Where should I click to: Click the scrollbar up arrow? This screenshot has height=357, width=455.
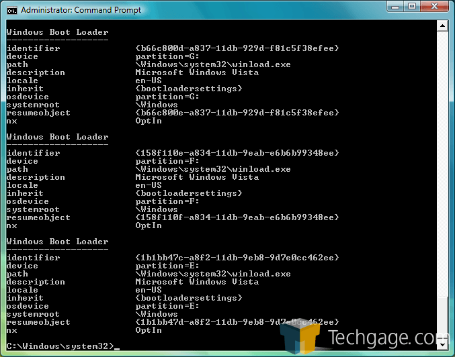pyautogui.click(x=442, y=26)
